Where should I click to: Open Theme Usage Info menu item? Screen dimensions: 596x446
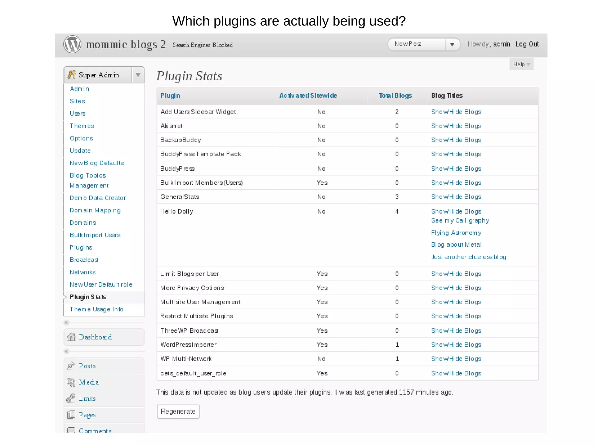[97, 309]
